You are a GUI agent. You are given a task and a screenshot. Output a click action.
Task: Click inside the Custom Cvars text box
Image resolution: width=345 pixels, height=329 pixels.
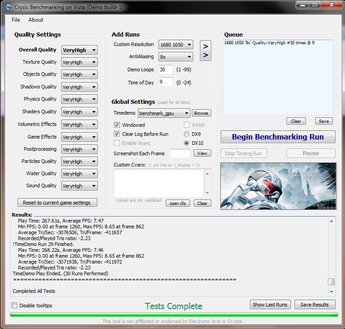tap(159, 183)
